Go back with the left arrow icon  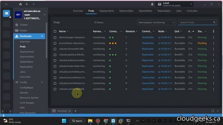point(27,4)
